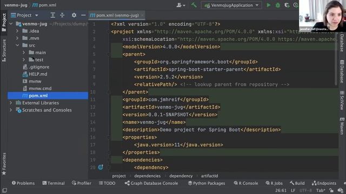346x194 pixels.
Task: Open Project panel settings gear
Action: [74, 15]
